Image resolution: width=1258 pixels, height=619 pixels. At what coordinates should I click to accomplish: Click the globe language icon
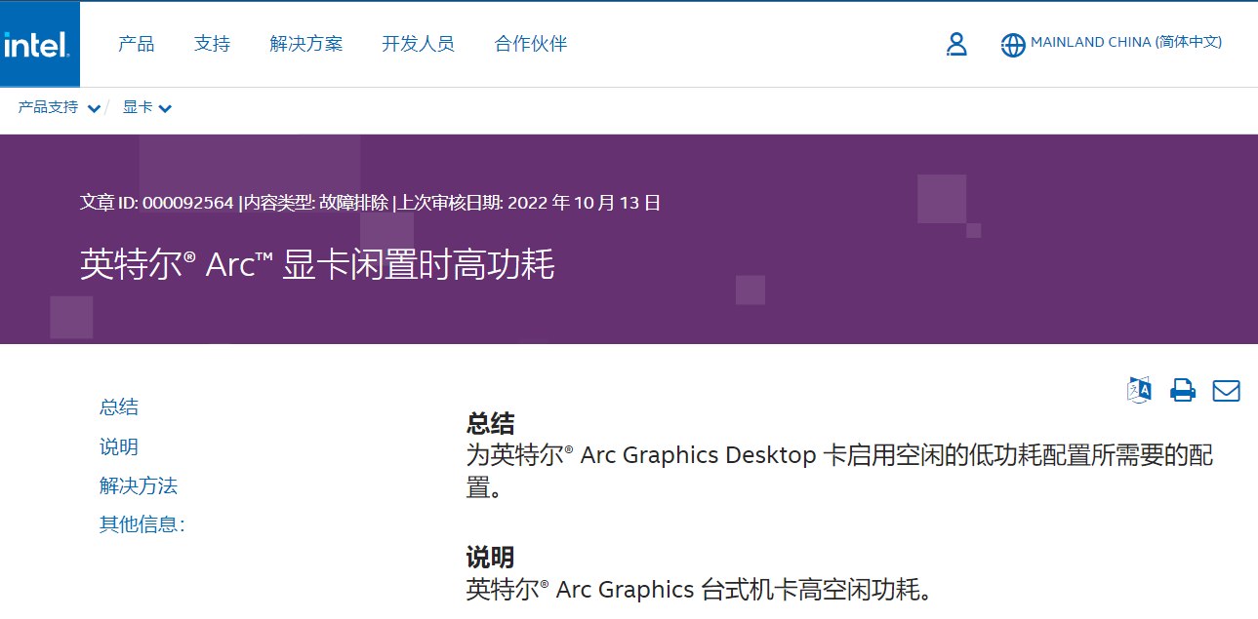[x=1013, y=45]
